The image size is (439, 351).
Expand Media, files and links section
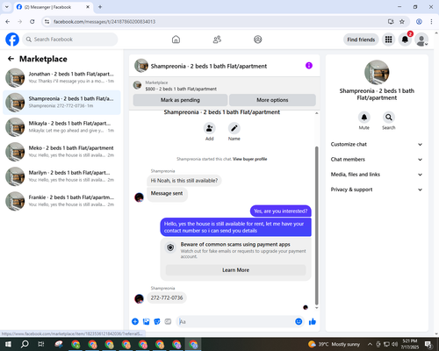coord(377,175)
